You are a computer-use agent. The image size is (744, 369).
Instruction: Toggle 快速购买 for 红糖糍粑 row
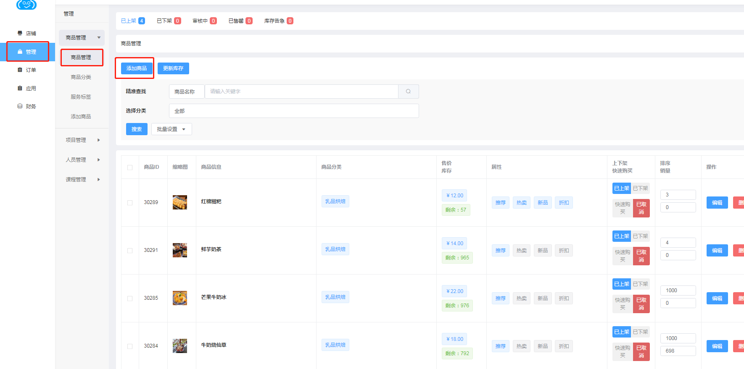623,208
